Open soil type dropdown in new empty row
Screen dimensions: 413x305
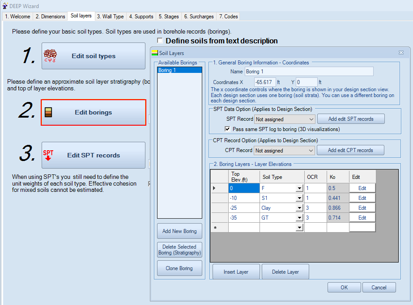(x=299, y=227)
